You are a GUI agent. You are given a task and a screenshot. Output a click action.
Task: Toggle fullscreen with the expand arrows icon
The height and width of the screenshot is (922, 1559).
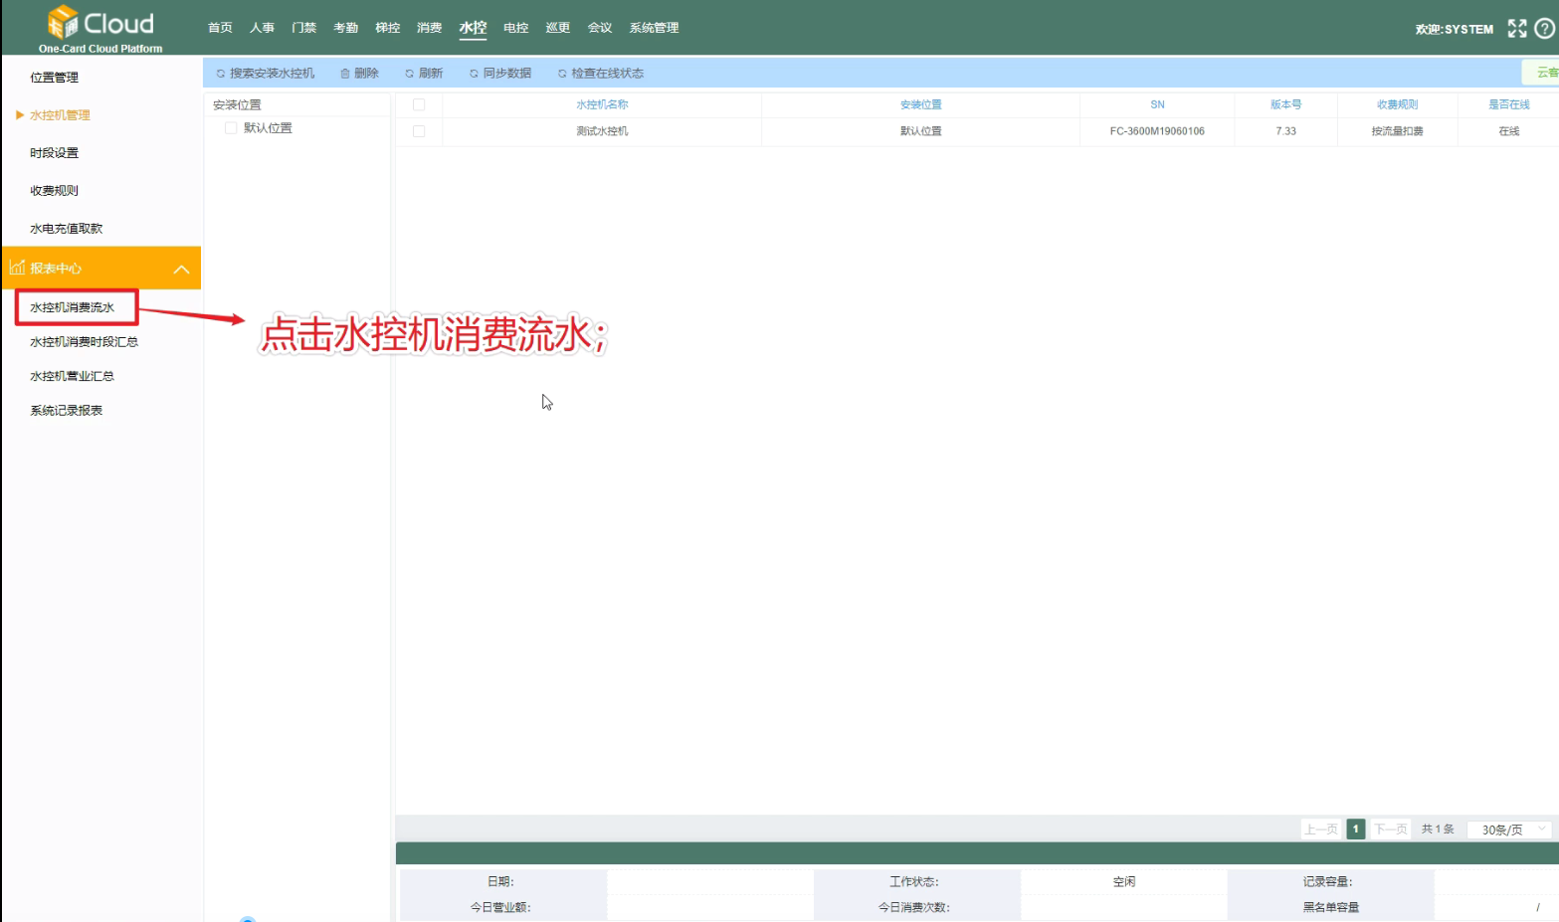[x=1516, y=29]
